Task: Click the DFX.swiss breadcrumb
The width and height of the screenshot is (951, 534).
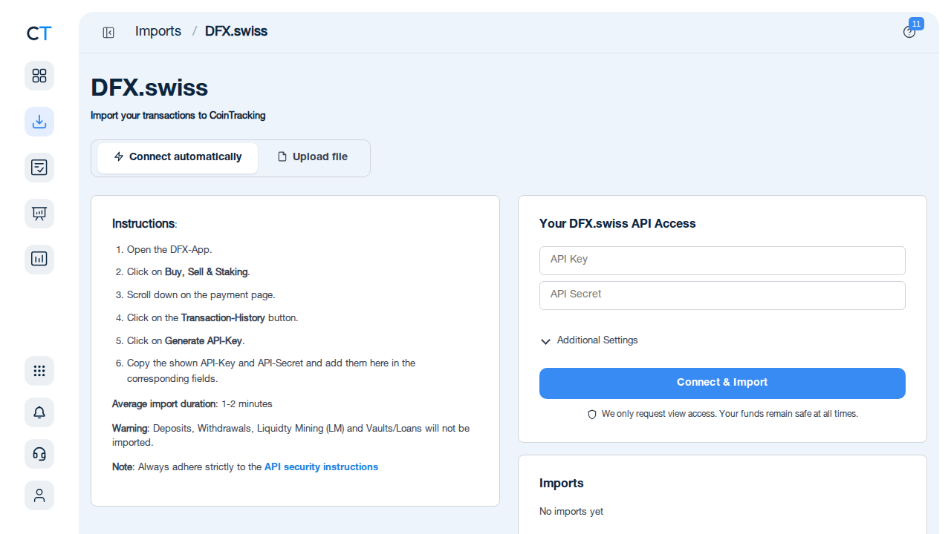Action: tap(236, 31)
